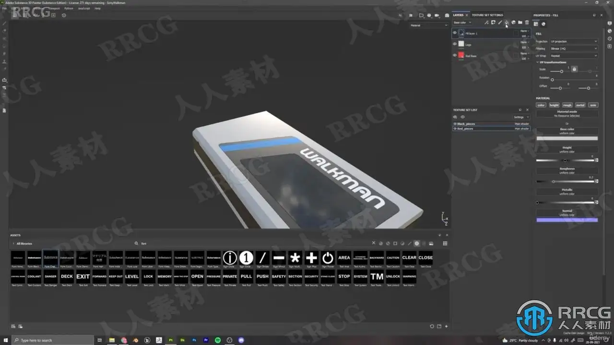Open Photoshop from the taskbar
Screen dimensions: 614x345
coord(194,340)
